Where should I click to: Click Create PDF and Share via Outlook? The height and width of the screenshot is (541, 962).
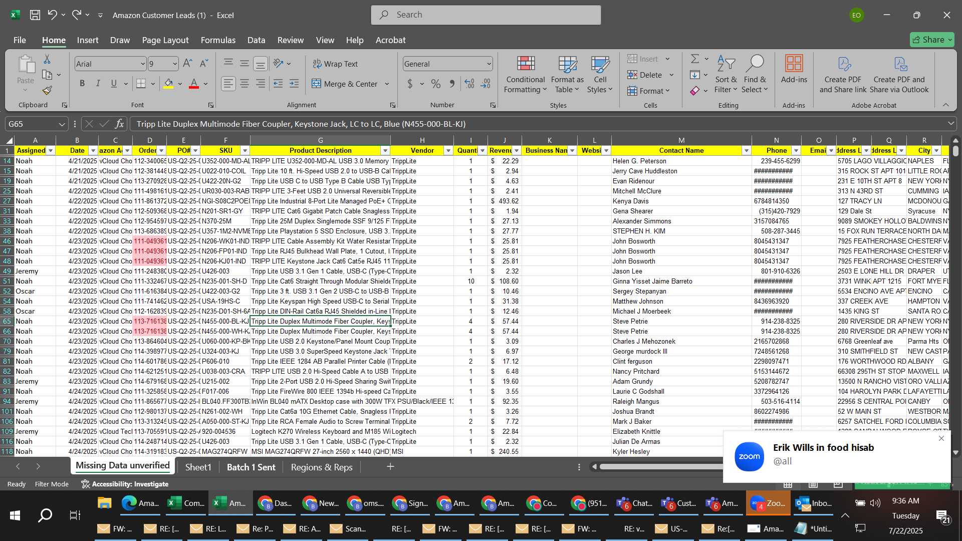pos(899,74)
